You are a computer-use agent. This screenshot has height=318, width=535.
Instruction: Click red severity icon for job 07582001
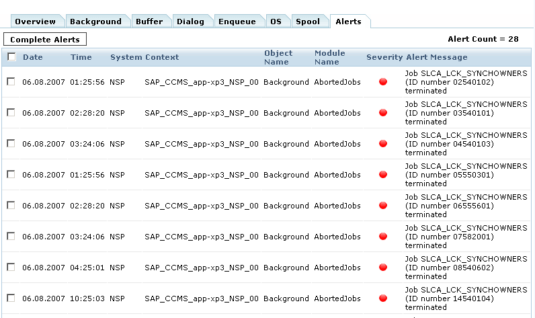point(383,237)
